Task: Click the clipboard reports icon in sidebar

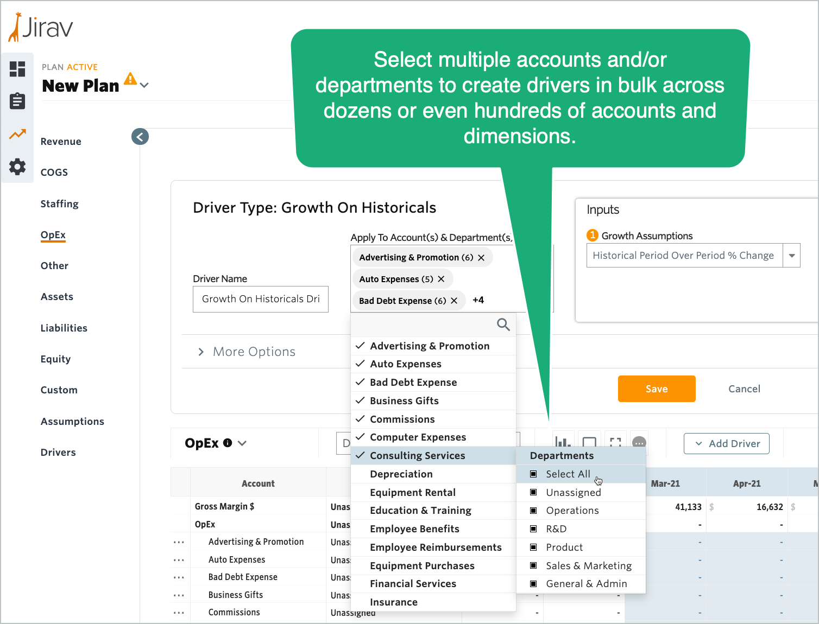Action: click(17, 101)
